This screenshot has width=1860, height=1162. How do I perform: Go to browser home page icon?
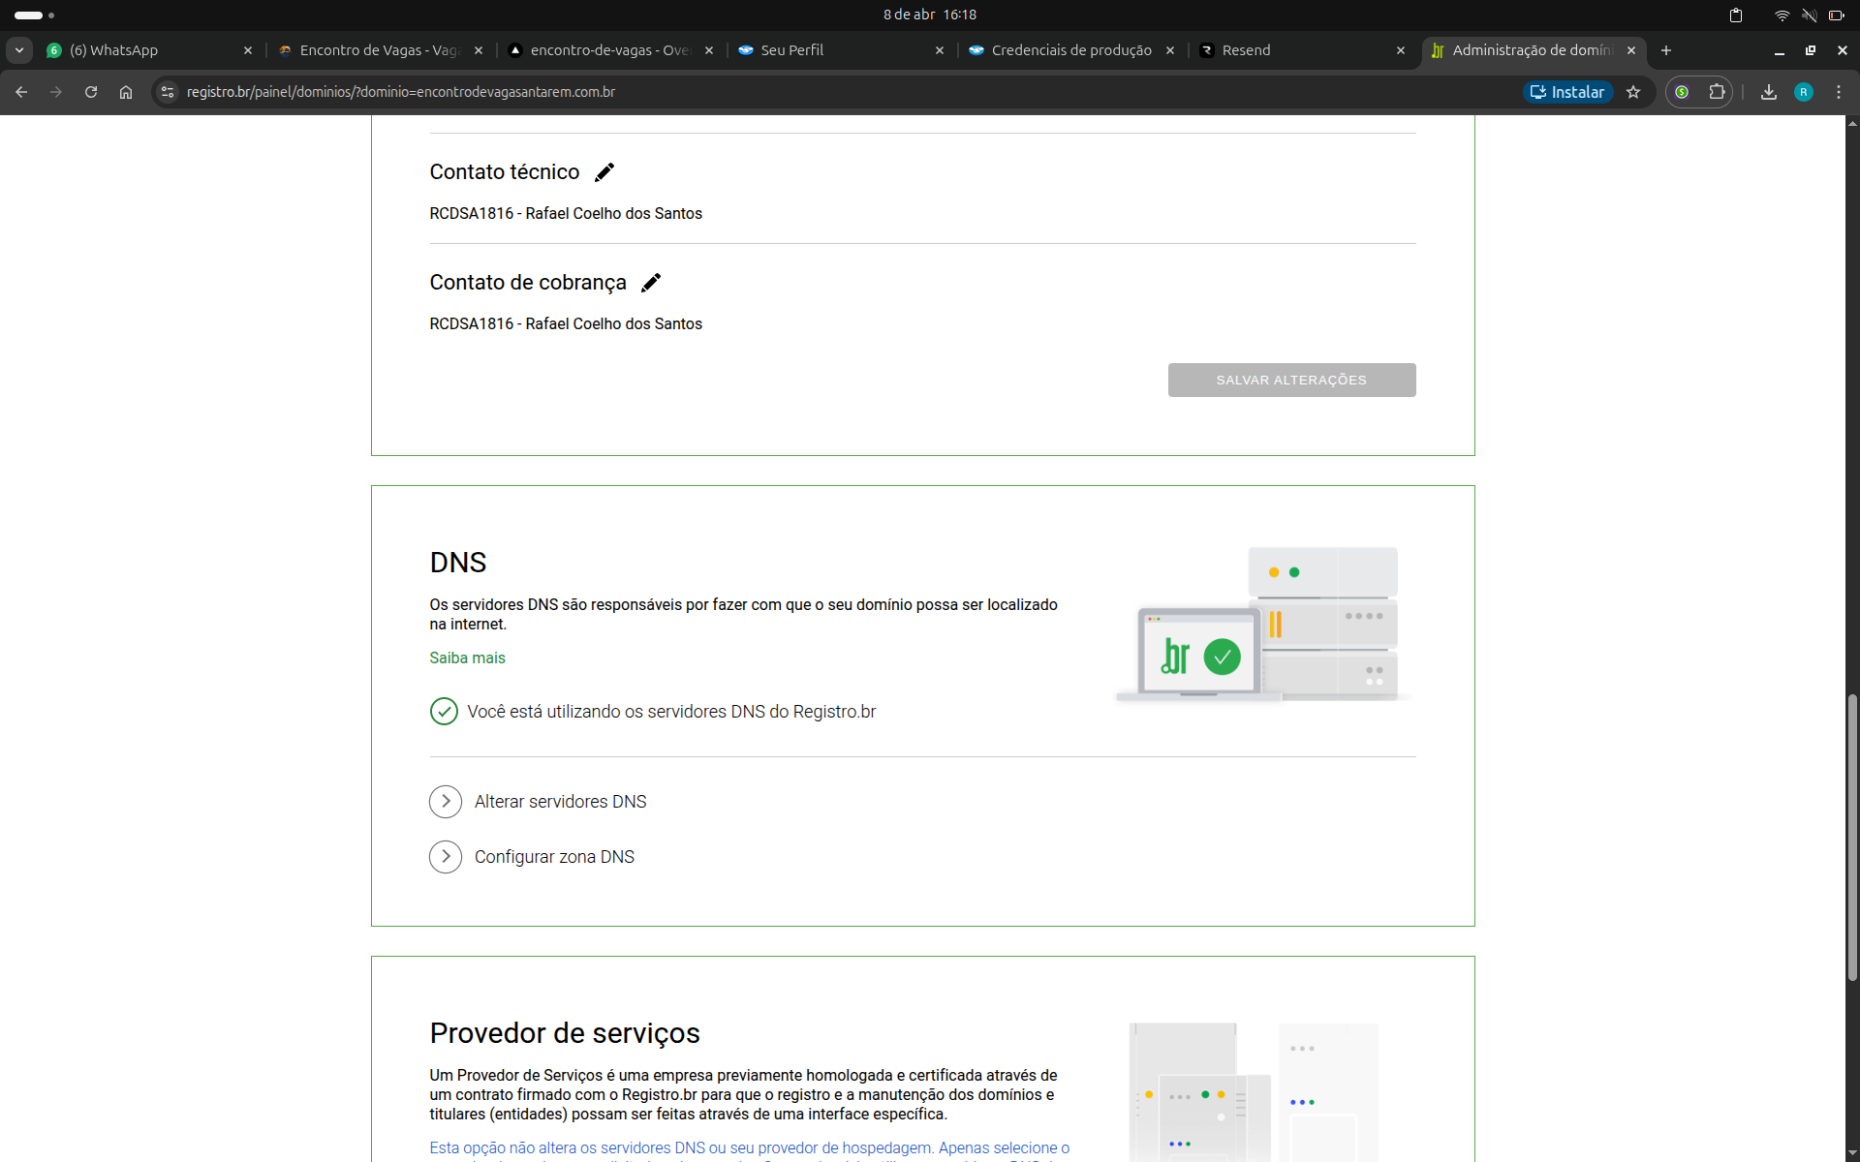126,92
